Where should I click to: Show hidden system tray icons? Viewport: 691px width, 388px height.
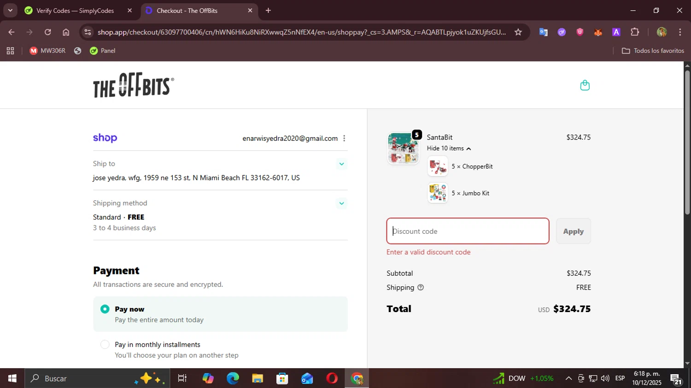pyautogui.click(x=568, y=378)
